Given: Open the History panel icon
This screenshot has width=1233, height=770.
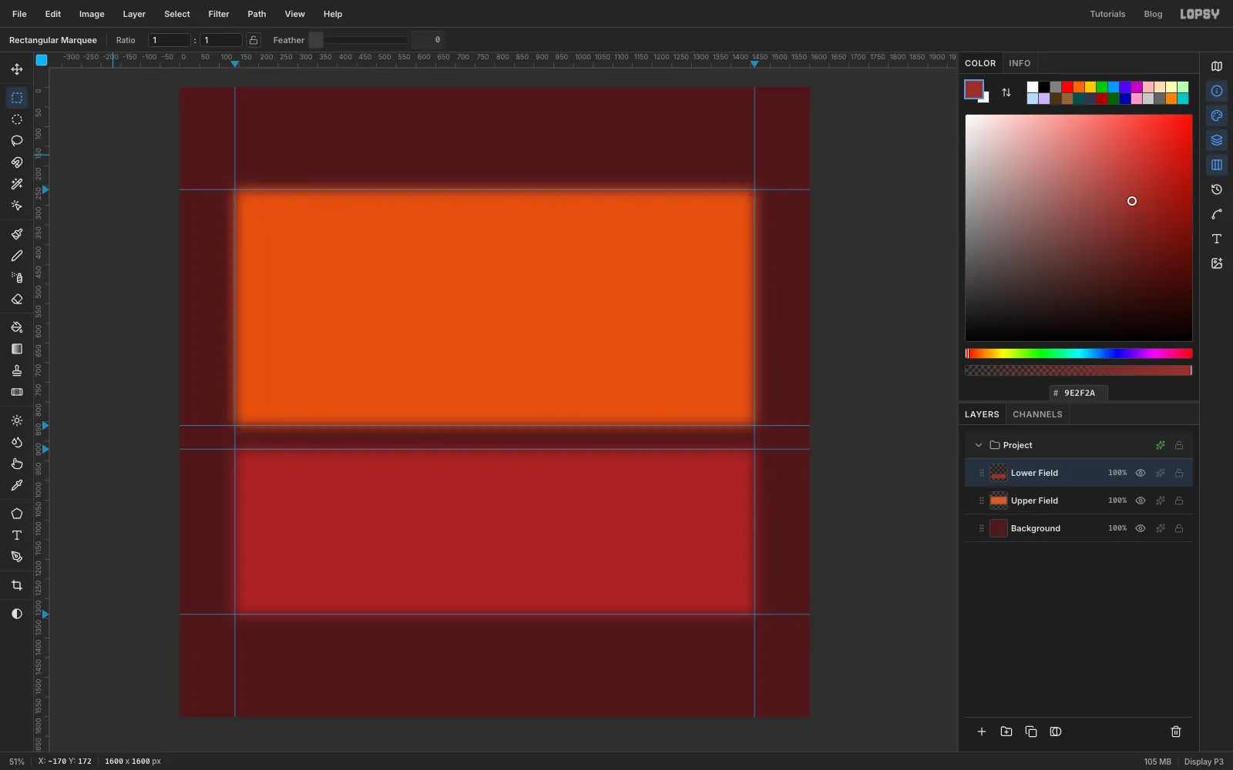Looking at the screenshot, I should point(1217,189).
